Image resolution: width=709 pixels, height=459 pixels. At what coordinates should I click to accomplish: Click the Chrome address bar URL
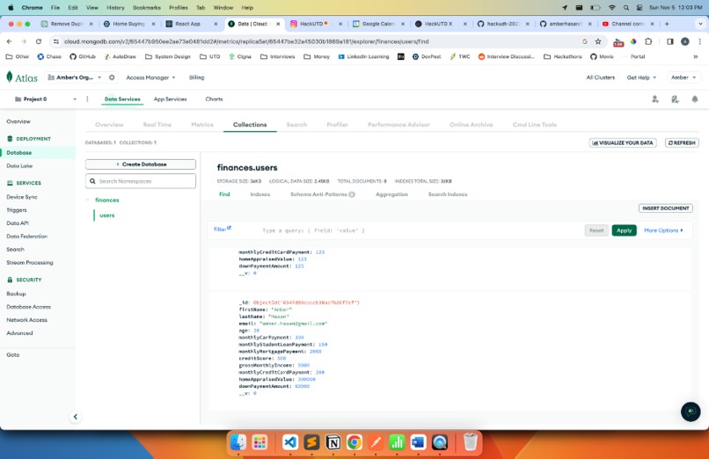pyautogui.click(x=246, y=41)
